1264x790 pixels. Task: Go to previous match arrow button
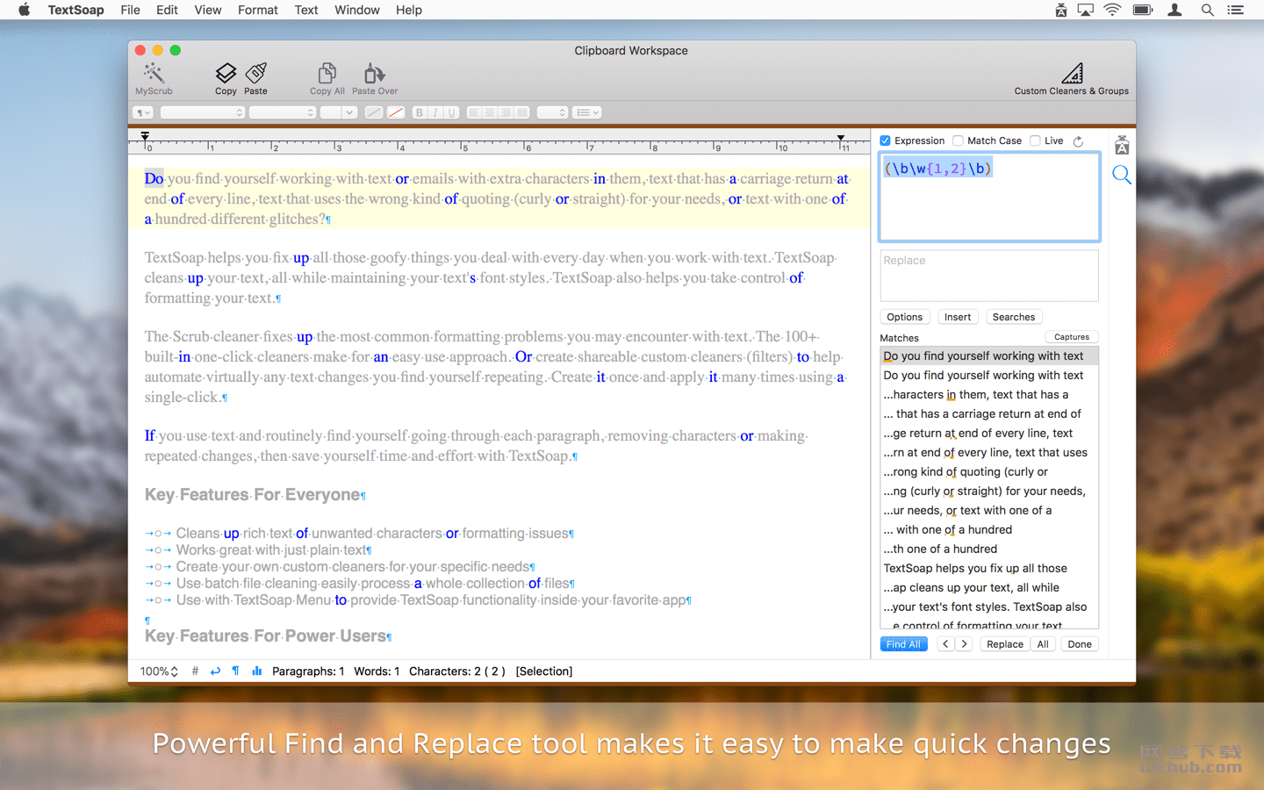(945, 644)
